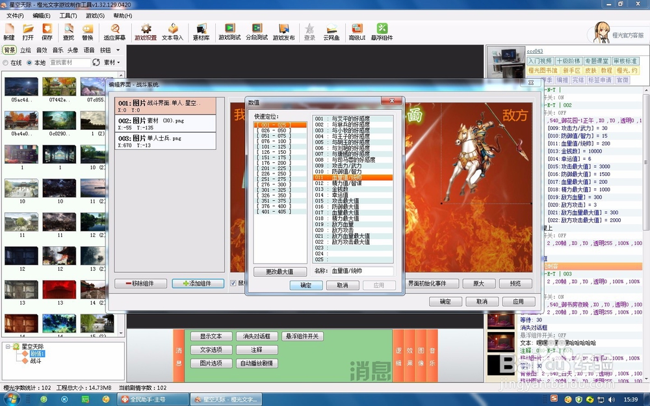Switch to the 立绘 asset tab
This screenshot has width=650, height=406.
[x=25, y=50]
